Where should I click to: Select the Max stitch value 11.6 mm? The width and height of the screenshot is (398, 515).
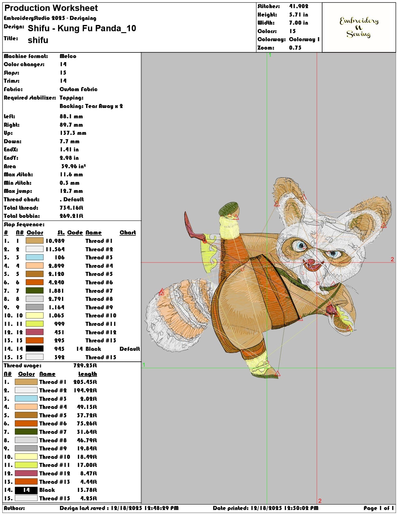pos(71,174)
